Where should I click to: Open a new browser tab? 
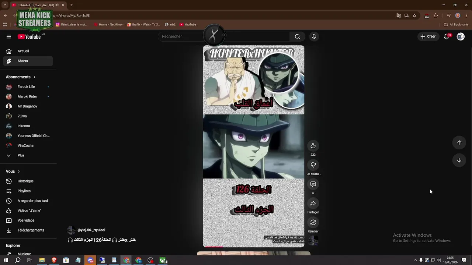pos(72,5)
